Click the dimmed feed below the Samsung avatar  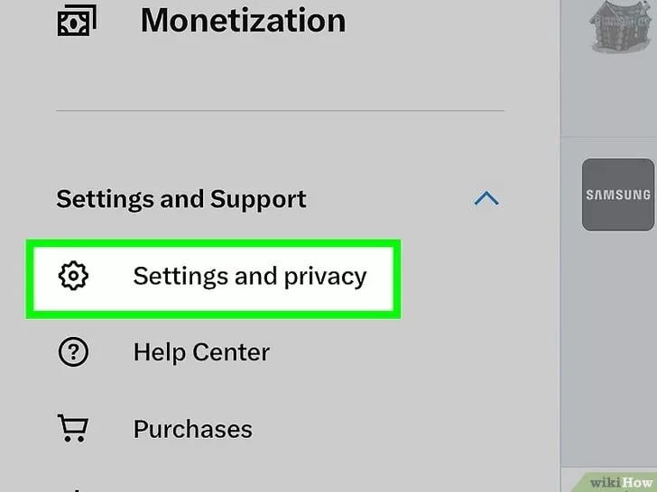[x=609, y=342]
